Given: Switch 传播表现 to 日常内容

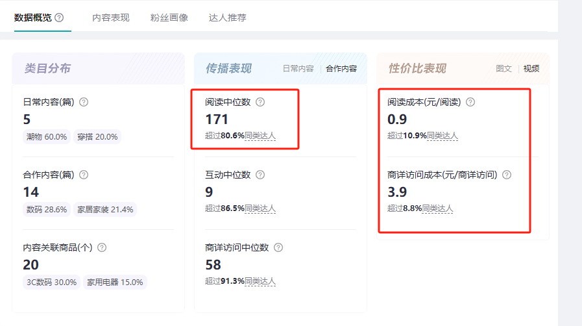Looking at the screenshot, I should point(298,69).
